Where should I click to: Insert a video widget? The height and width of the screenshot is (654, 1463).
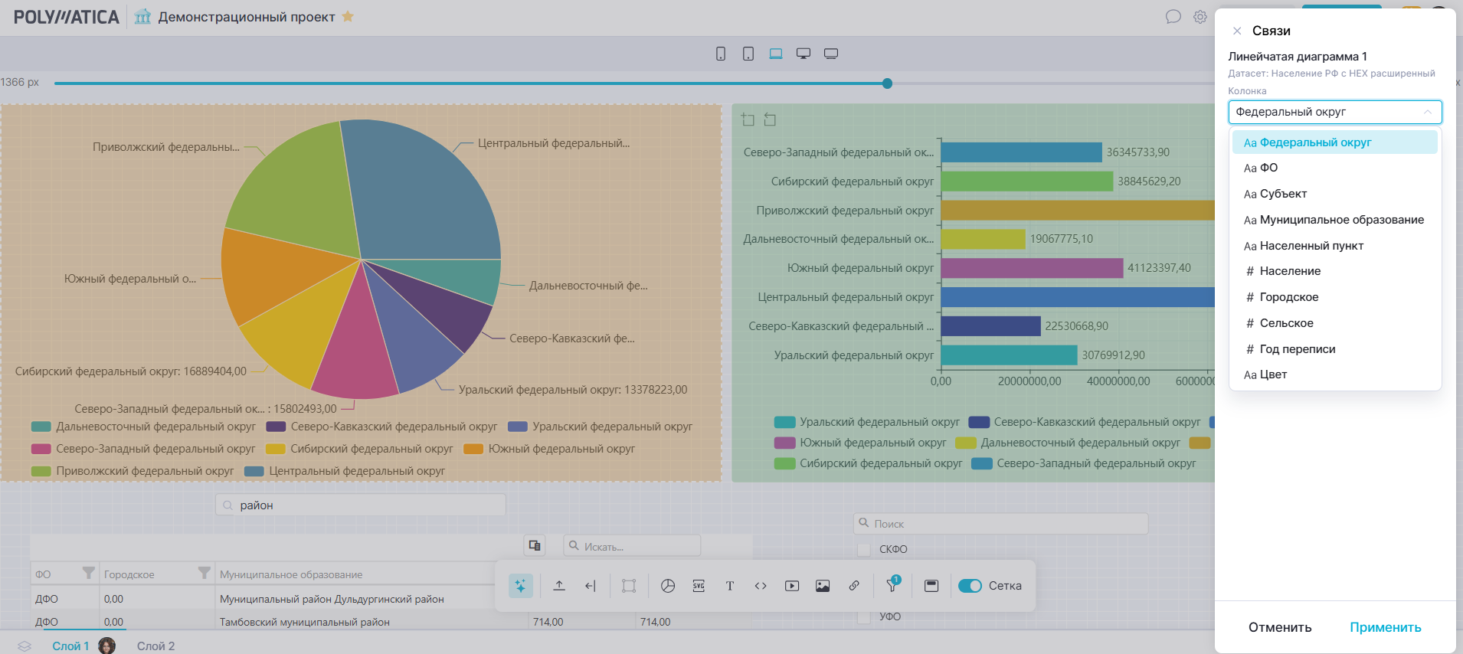792,586
